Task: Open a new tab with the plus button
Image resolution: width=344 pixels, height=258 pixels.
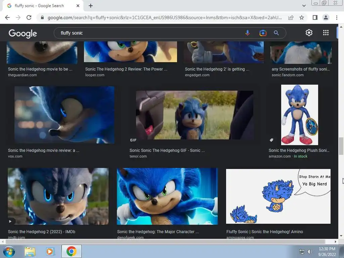Action: [x=91, y=6]
